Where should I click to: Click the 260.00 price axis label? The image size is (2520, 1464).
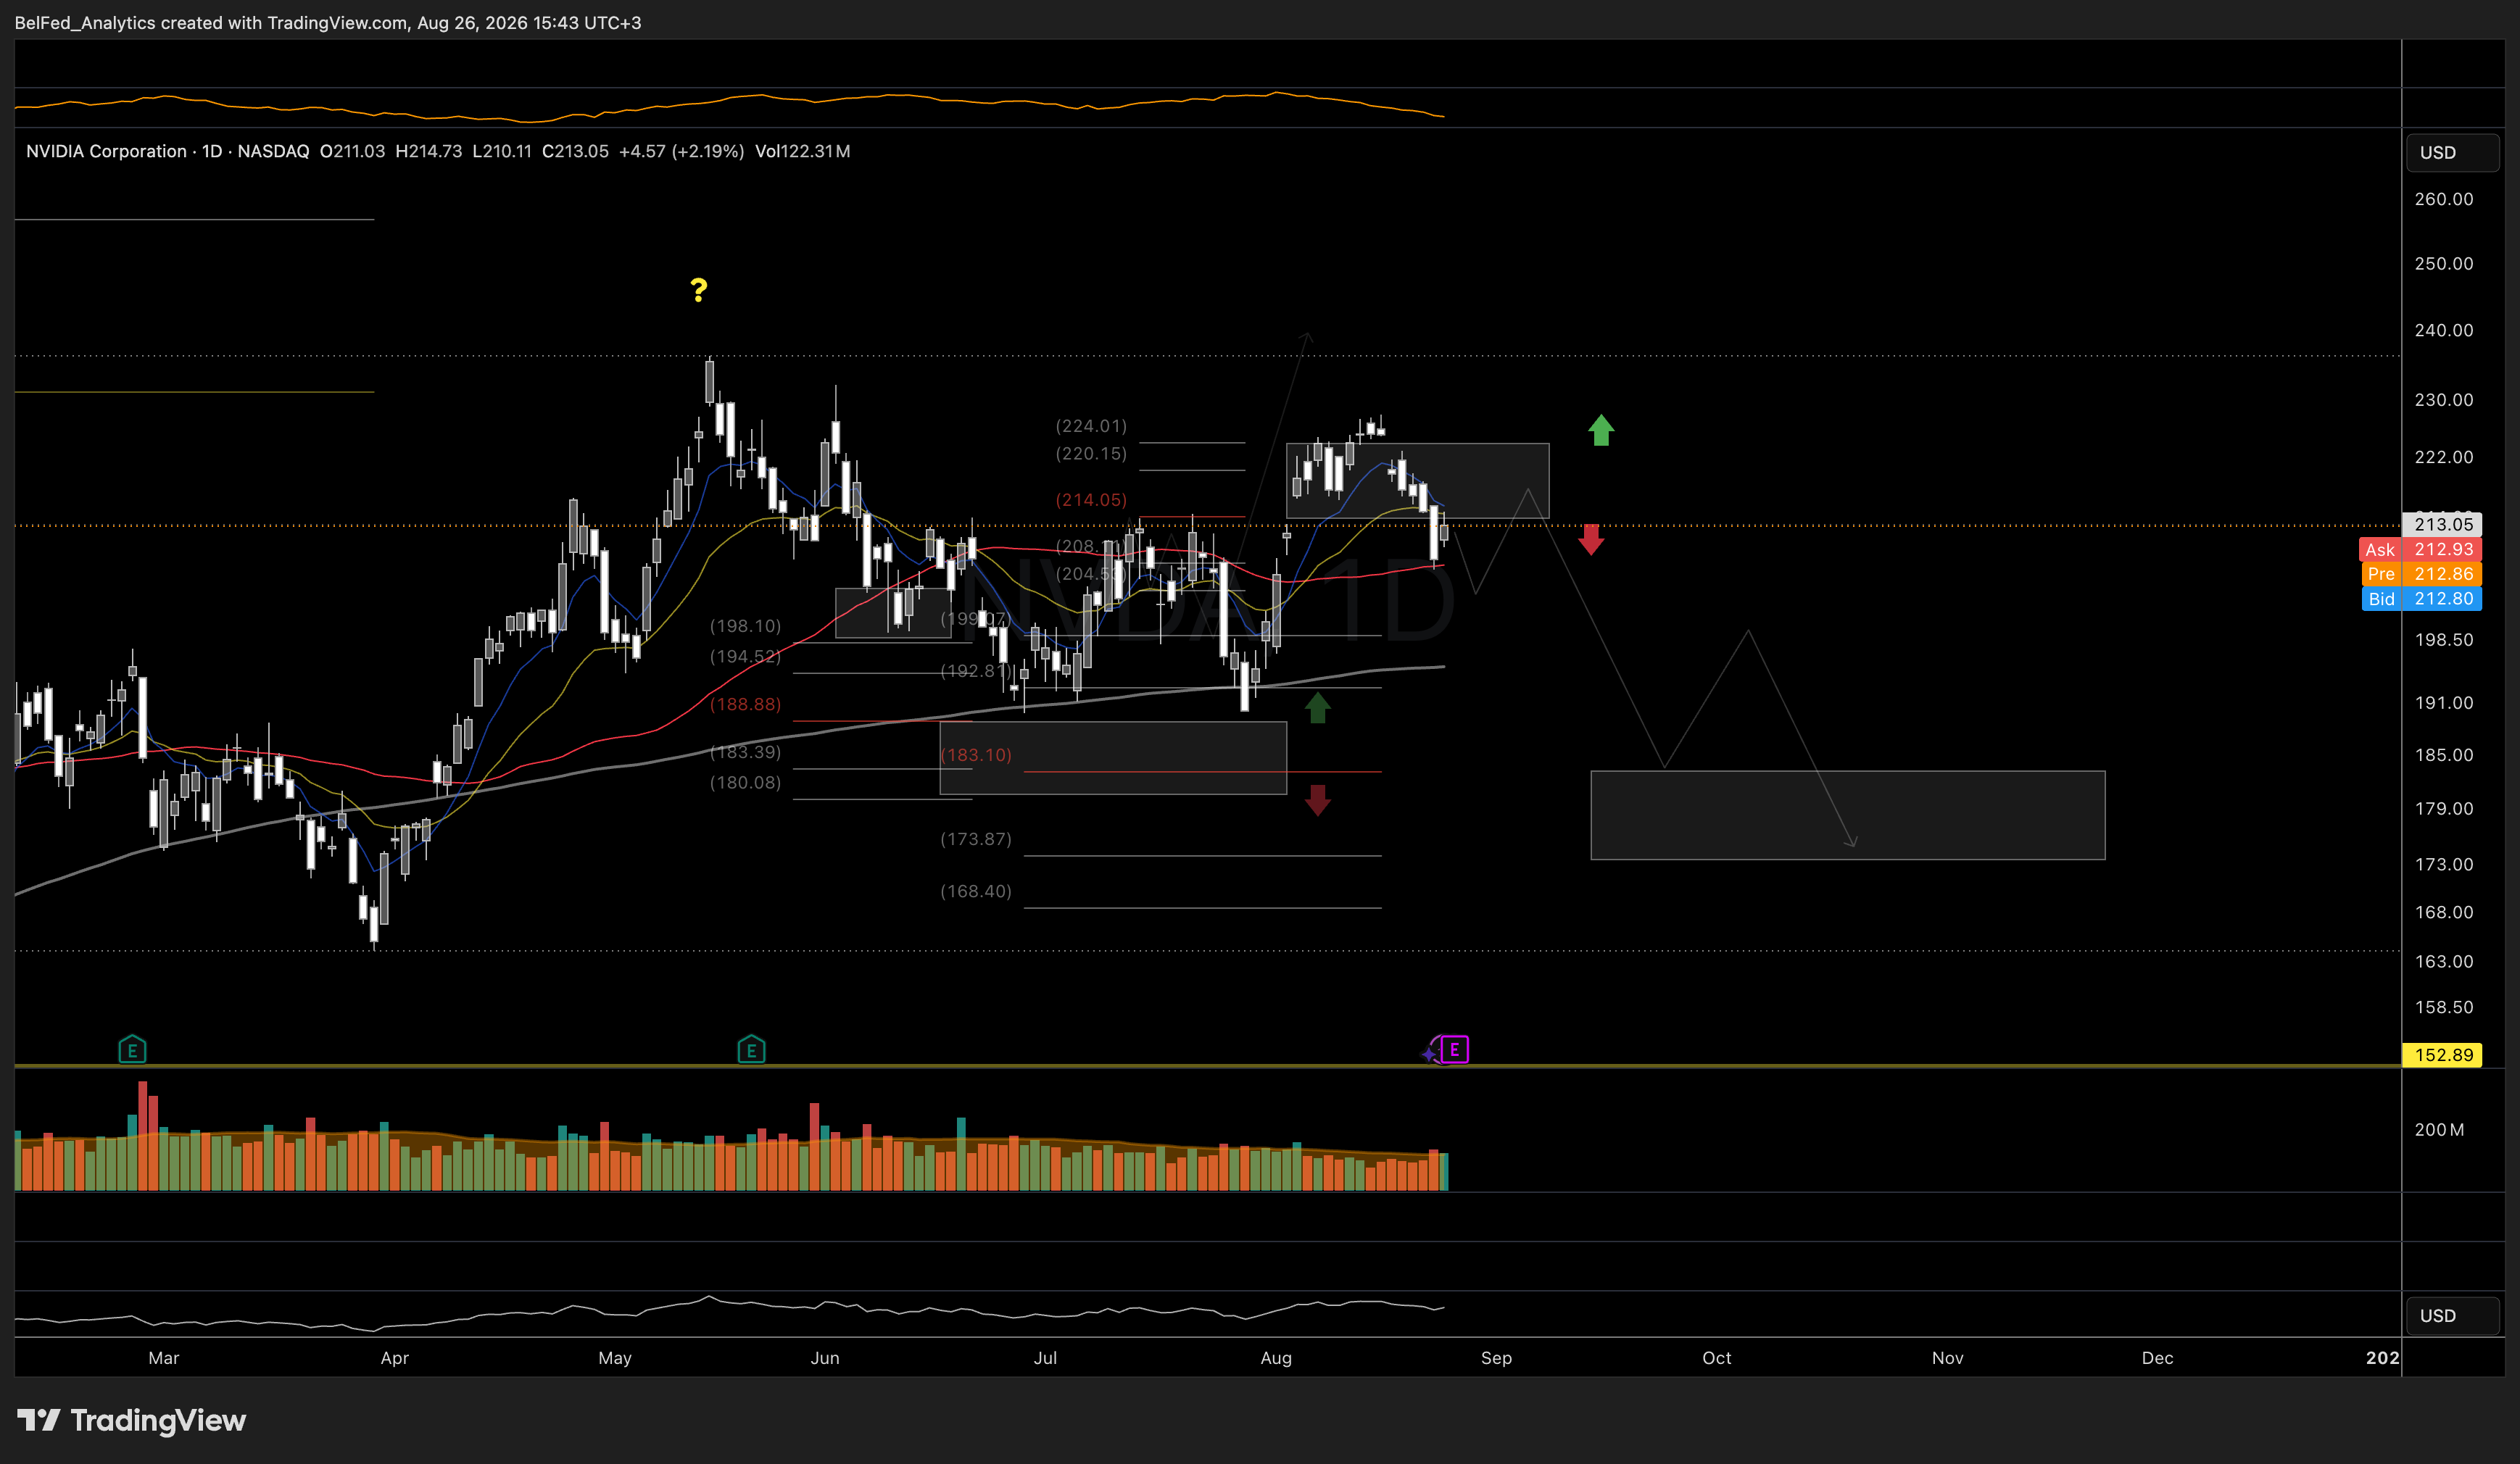pos(2444,199)
